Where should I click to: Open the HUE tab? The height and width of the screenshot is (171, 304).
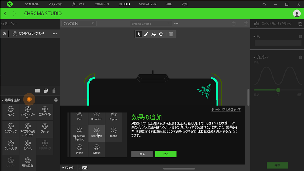(169, 4)
